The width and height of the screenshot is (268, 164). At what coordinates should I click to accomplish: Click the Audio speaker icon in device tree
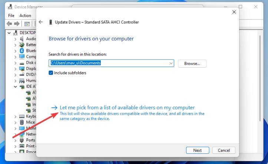pyautogui.click(x=22, y=39)
